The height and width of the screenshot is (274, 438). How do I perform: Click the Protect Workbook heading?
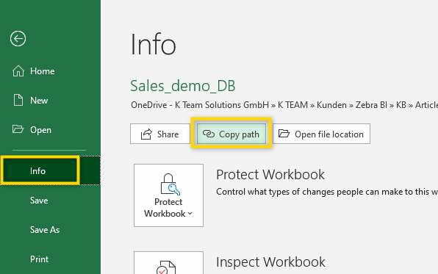pos(270,175)
